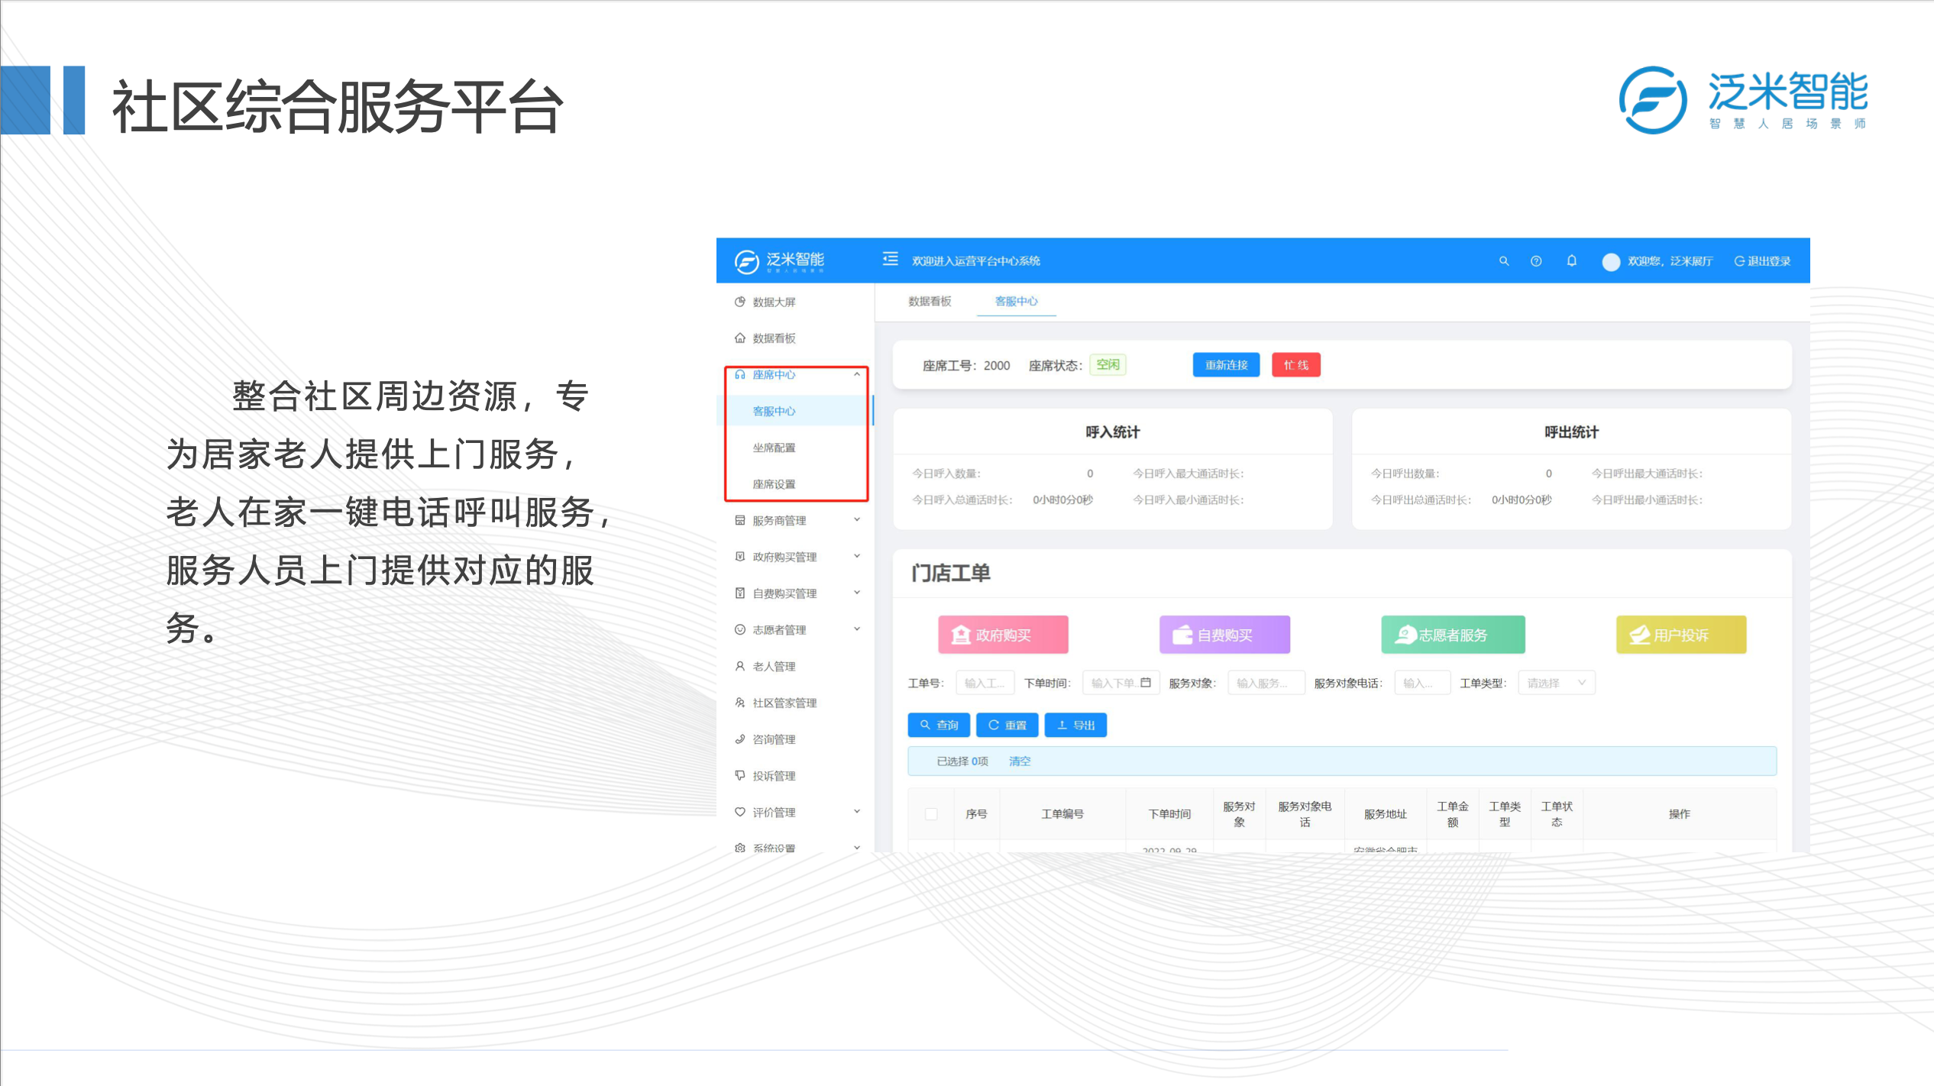Click the 投诉管理 icon
Viewport: 1934px width, 1086px height.
click(x=739, y=775)
